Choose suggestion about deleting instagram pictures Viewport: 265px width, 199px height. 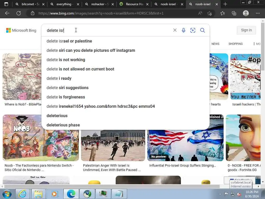tap(126, 51)
